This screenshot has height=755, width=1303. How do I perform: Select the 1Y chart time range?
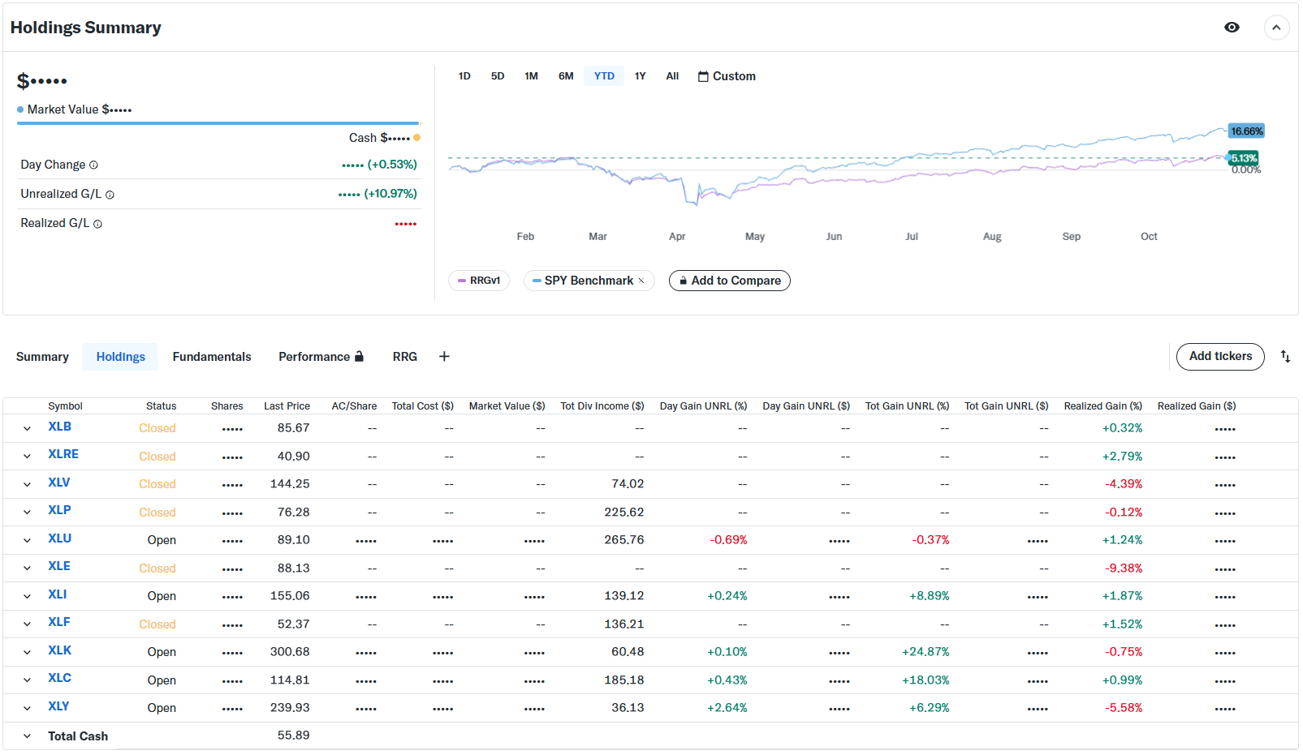640,76
